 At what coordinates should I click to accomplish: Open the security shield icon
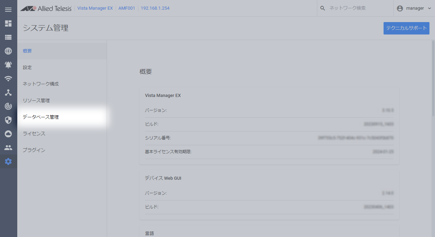(x=8, y=120)
